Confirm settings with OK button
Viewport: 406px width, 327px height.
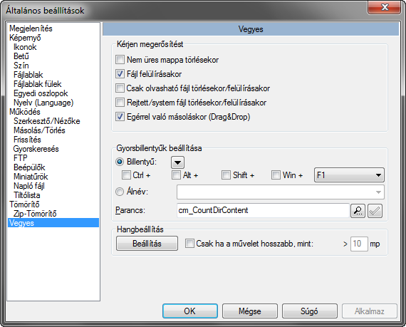(x=190, y=311)
